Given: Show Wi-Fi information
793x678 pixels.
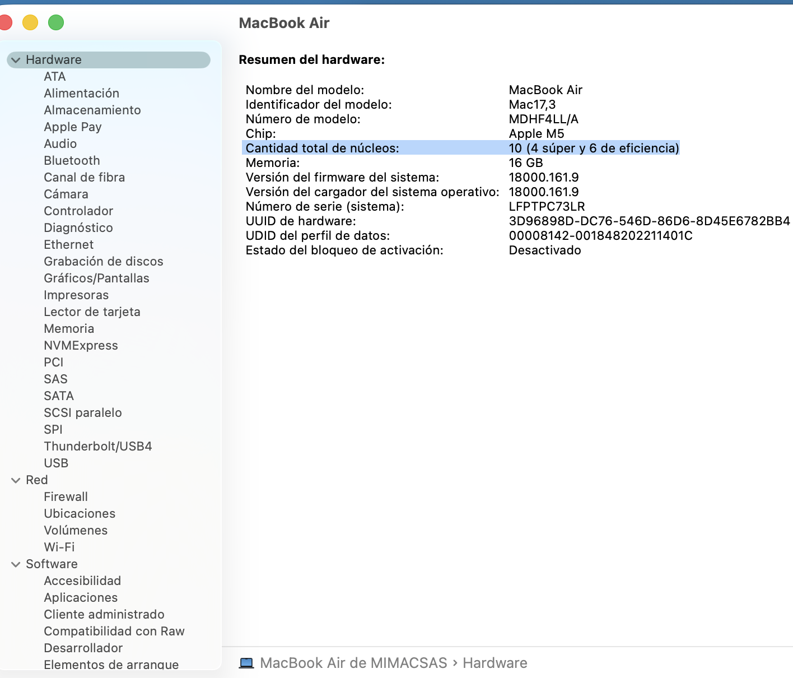Looking at the screenshot, I should coord(59,547).
